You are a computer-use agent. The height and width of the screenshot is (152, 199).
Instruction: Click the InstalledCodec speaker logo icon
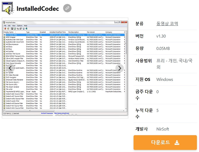click(x=8, y=8)
